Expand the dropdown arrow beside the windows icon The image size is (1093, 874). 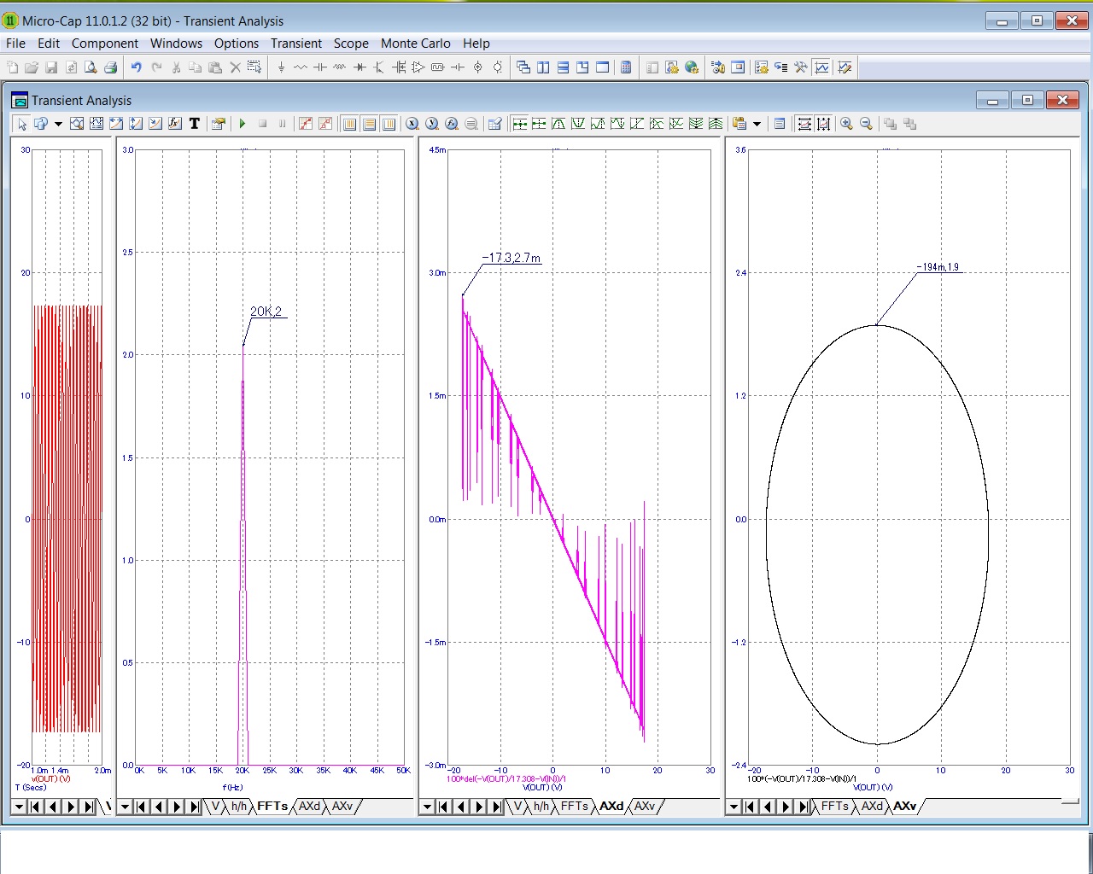pyautogui.click(x=58, y=124)
